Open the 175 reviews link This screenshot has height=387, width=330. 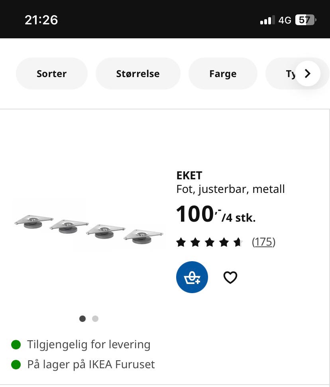coord(263,242)
